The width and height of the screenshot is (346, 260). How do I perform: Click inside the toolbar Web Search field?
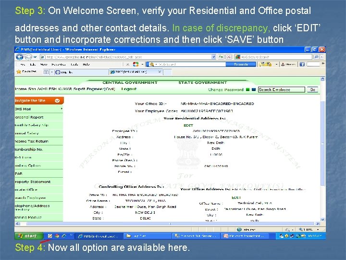190,65
